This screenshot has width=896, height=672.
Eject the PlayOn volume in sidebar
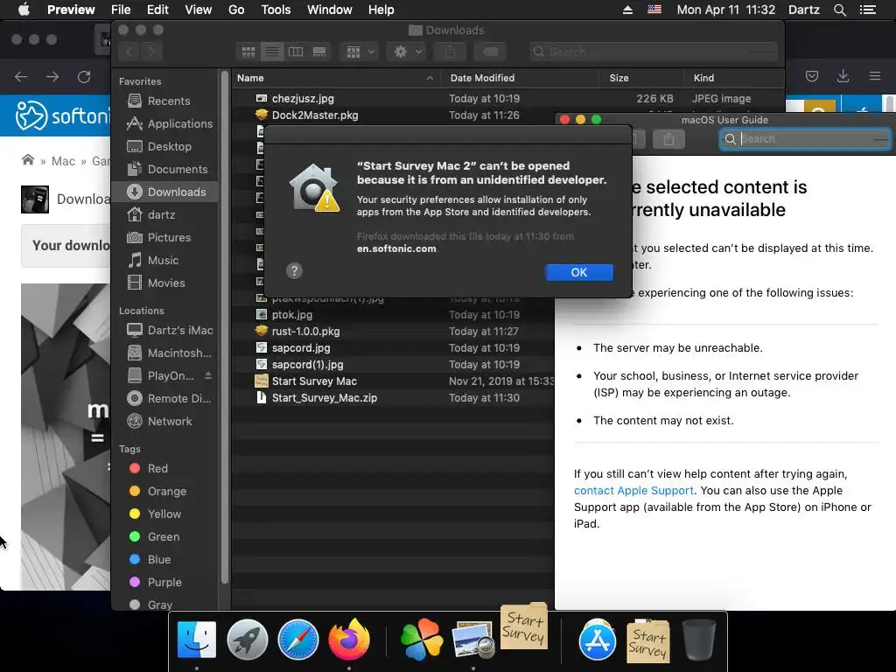coord(208,375)
